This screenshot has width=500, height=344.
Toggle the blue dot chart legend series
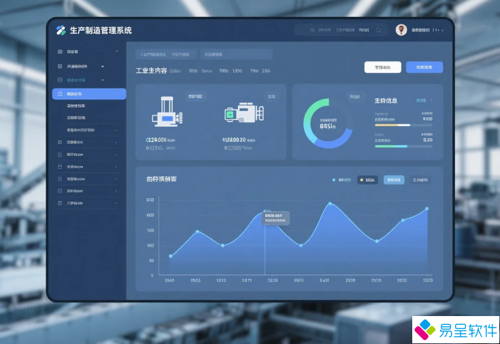point(333,180)
